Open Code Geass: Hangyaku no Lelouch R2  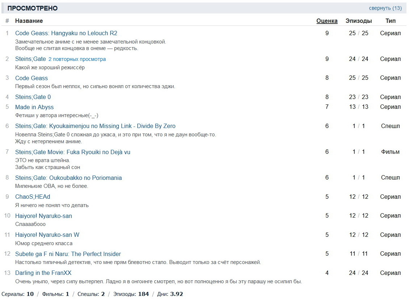point(66,33)
